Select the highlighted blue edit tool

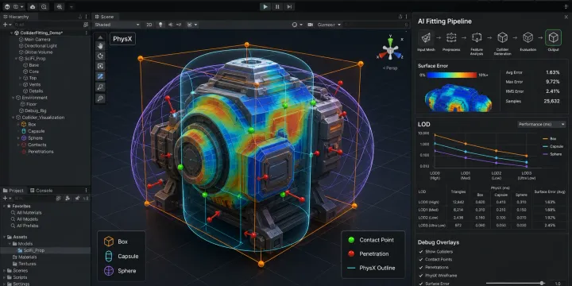click(x=100, y=76)
